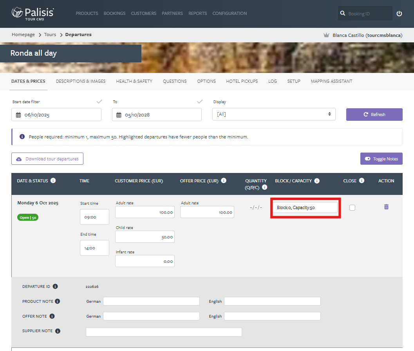414x351 pixels.
Task: Tick the Close checkbox for 6 Oct departure
Action: [x=352, y=208]
